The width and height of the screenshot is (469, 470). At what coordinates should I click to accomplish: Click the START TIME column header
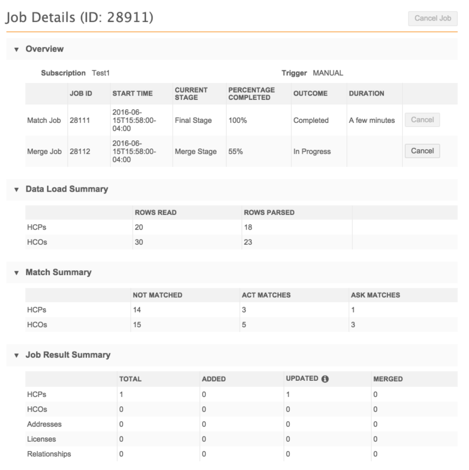[132, 94]
